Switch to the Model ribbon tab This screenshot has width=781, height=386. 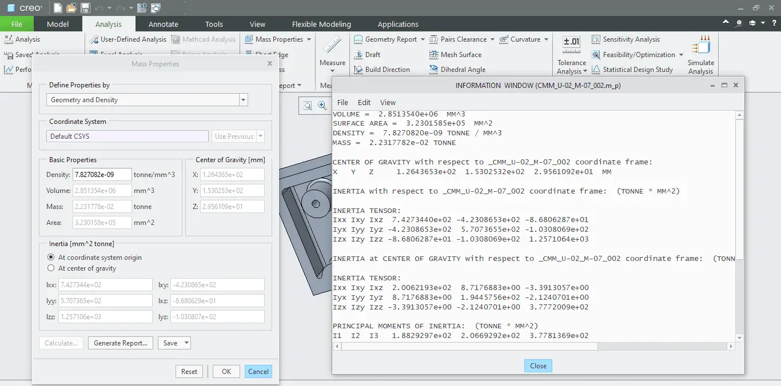[x=58, y=24]
